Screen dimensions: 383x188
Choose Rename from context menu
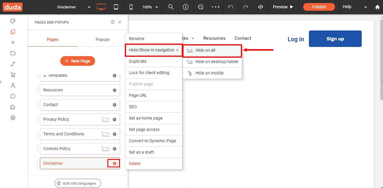click(154, 39)
